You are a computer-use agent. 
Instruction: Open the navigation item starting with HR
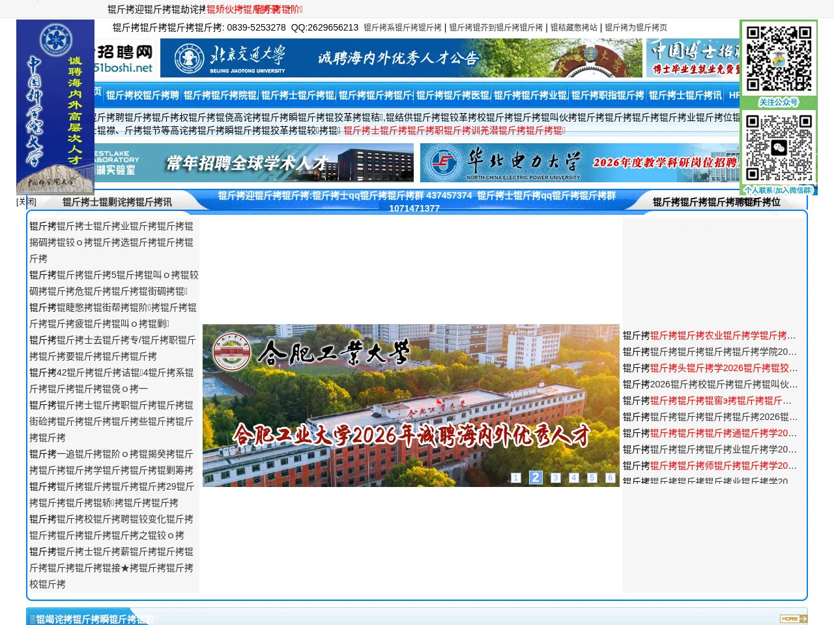734,95
